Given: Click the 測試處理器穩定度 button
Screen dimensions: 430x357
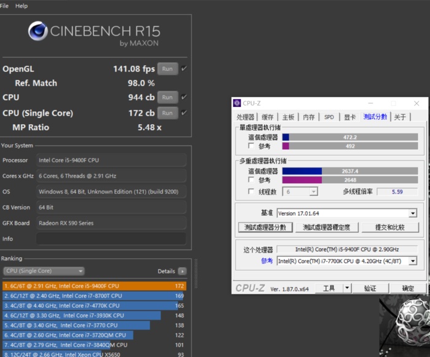Looking at the screenshot, I should tap(327, 227).
